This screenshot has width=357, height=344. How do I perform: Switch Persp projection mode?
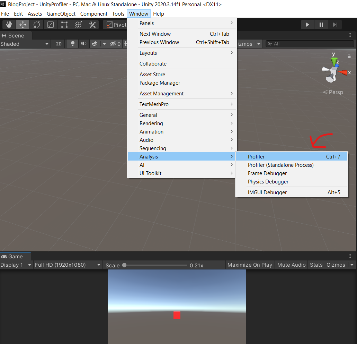coord(333,92)
